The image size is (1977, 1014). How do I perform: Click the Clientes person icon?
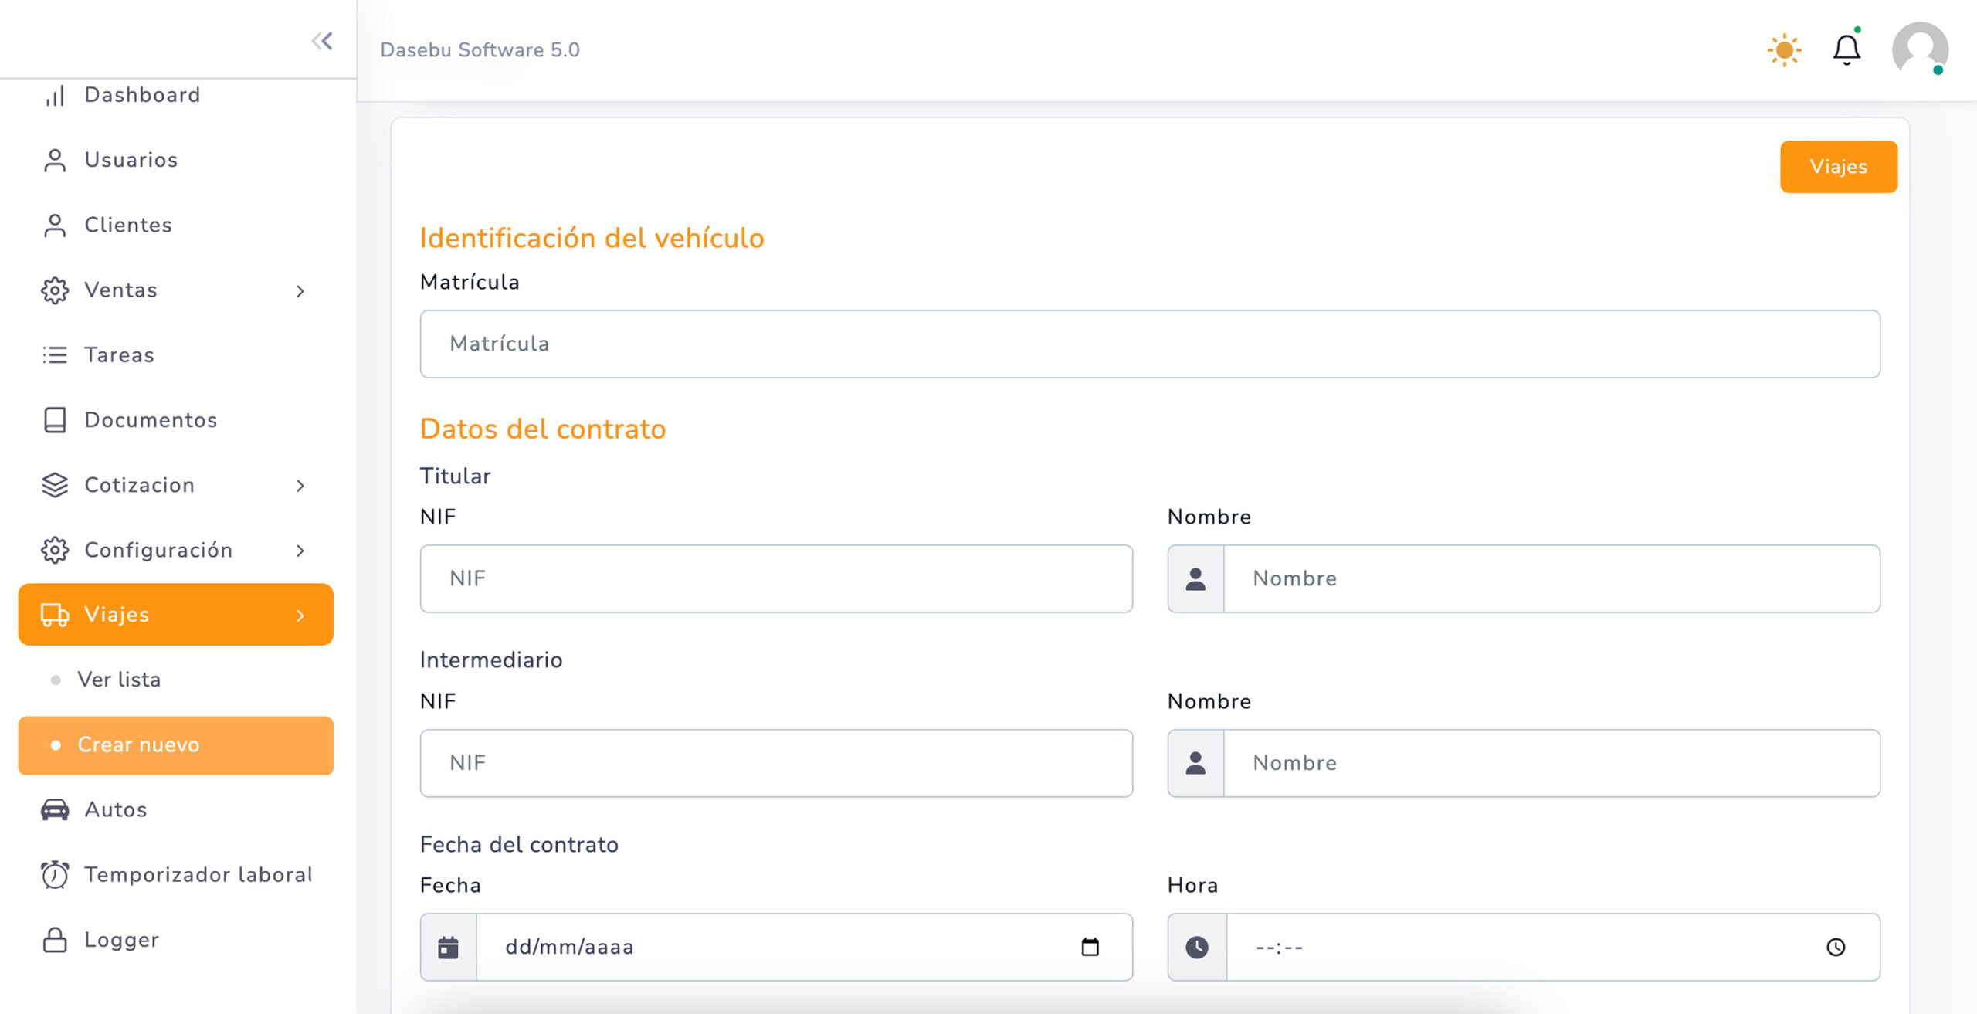(55, 226)
